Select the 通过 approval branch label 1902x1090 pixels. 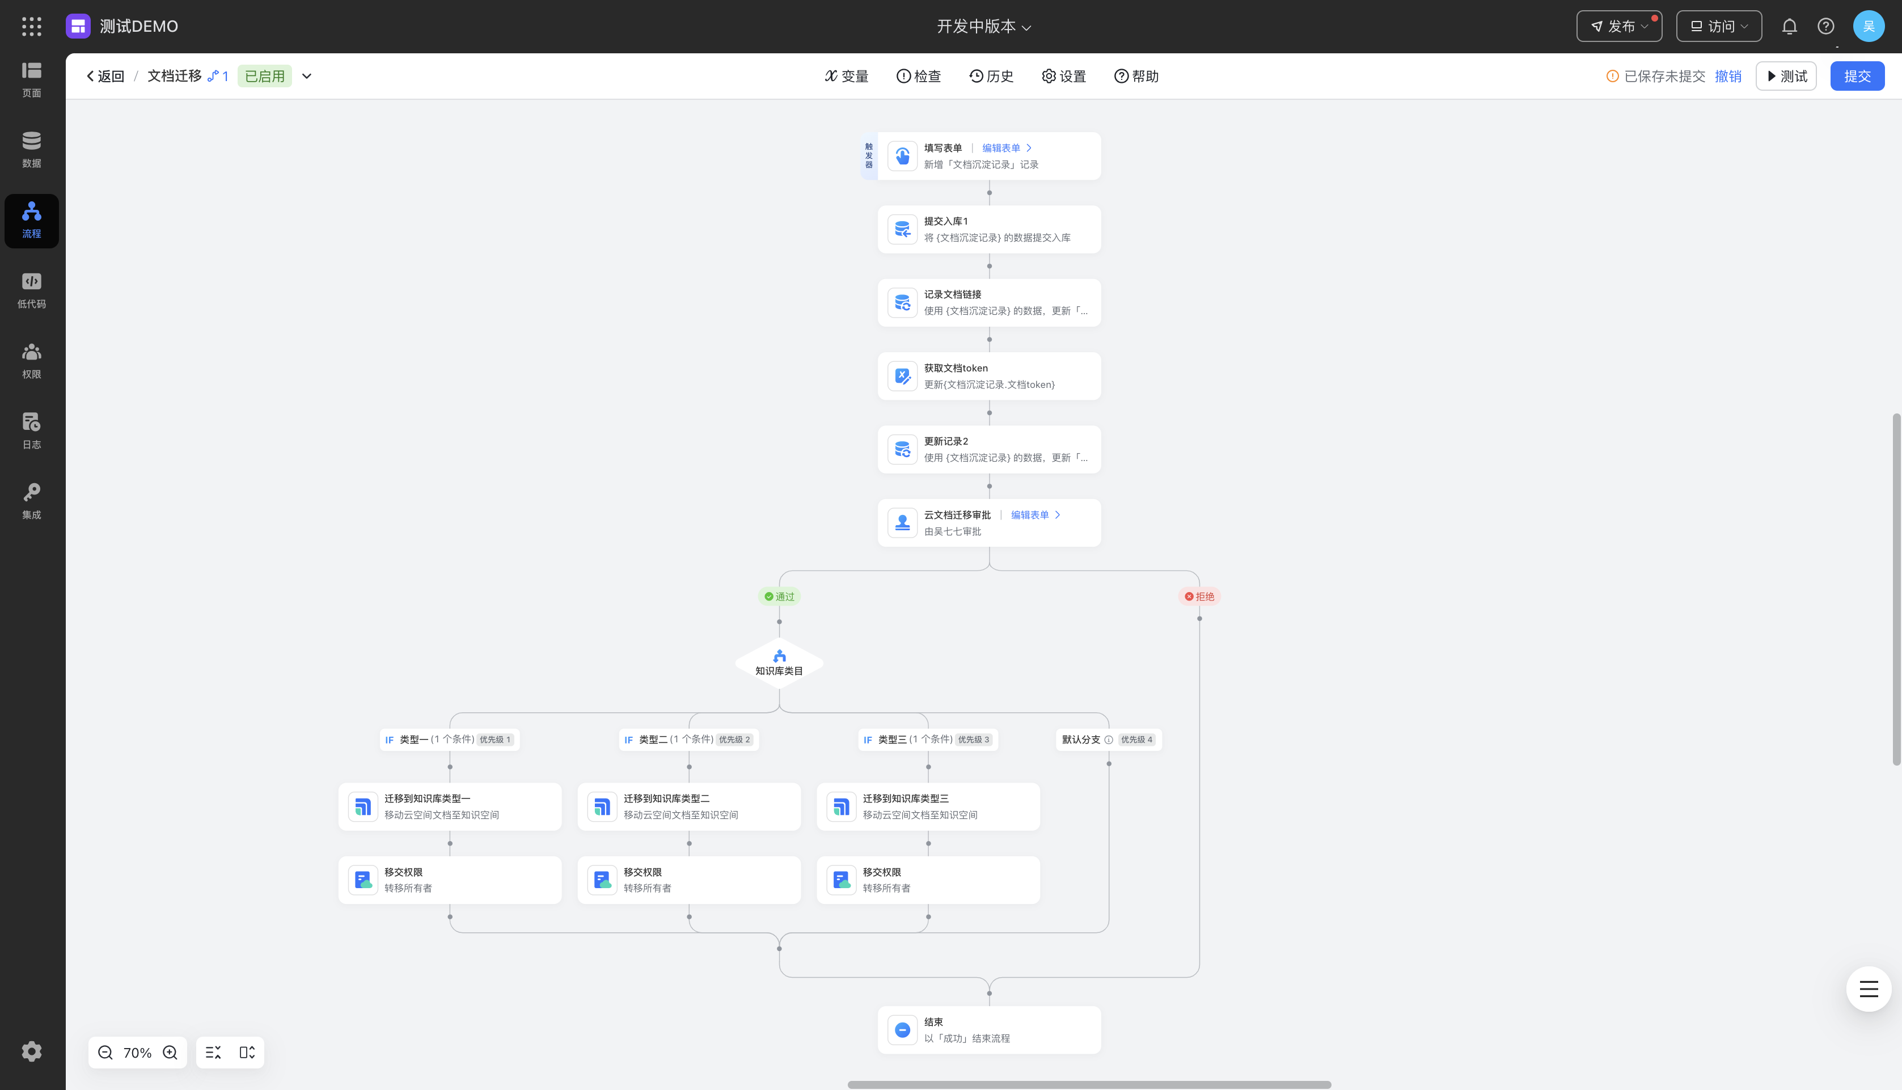click(779, 597)
